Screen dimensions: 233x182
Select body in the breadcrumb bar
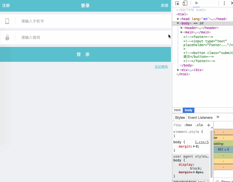click(188, 110)
